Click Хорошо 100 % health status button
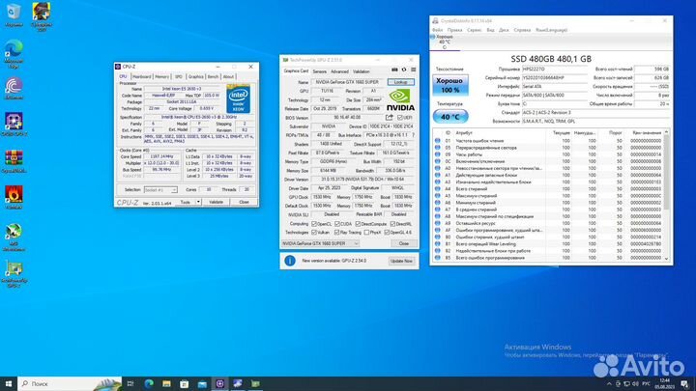This screenshot has width=696, height=391. tap(450, 85)
